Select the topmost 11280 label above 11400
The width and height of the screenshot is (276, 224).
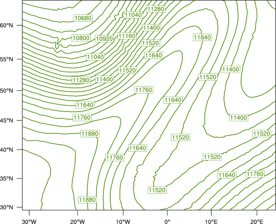tap(156, 9)
